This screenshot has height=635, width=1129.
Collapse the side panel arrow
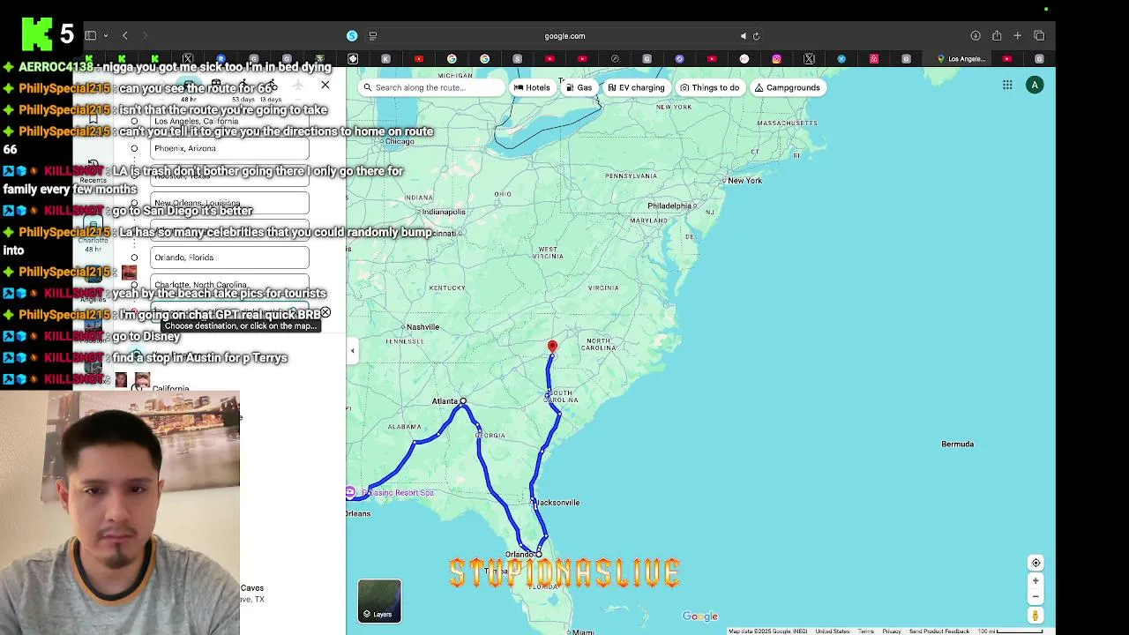[x=352, y=351]
